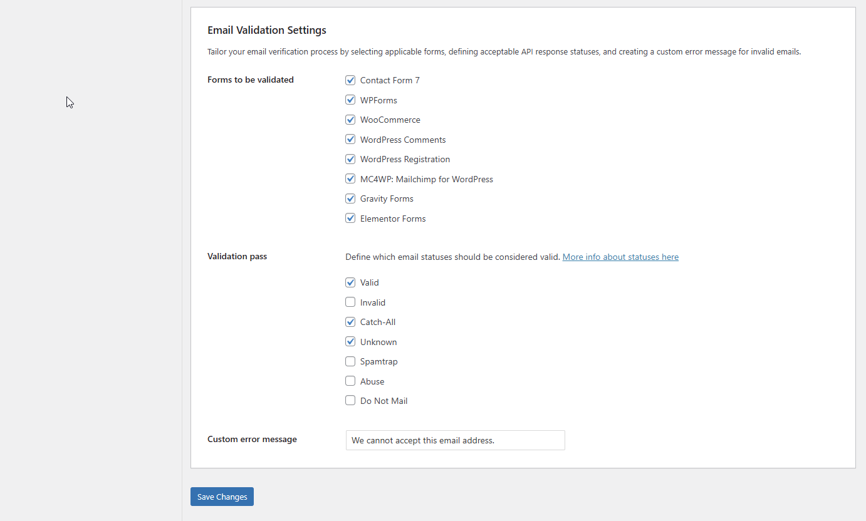This screenshot has height=521, width=866.
Task: Click the Do Not Mail label
Action: 383,401
